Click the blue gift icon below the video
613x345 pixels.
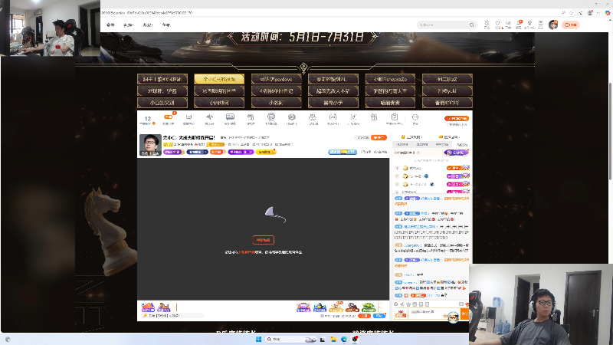pyautogui.click(x=320, y=307)
